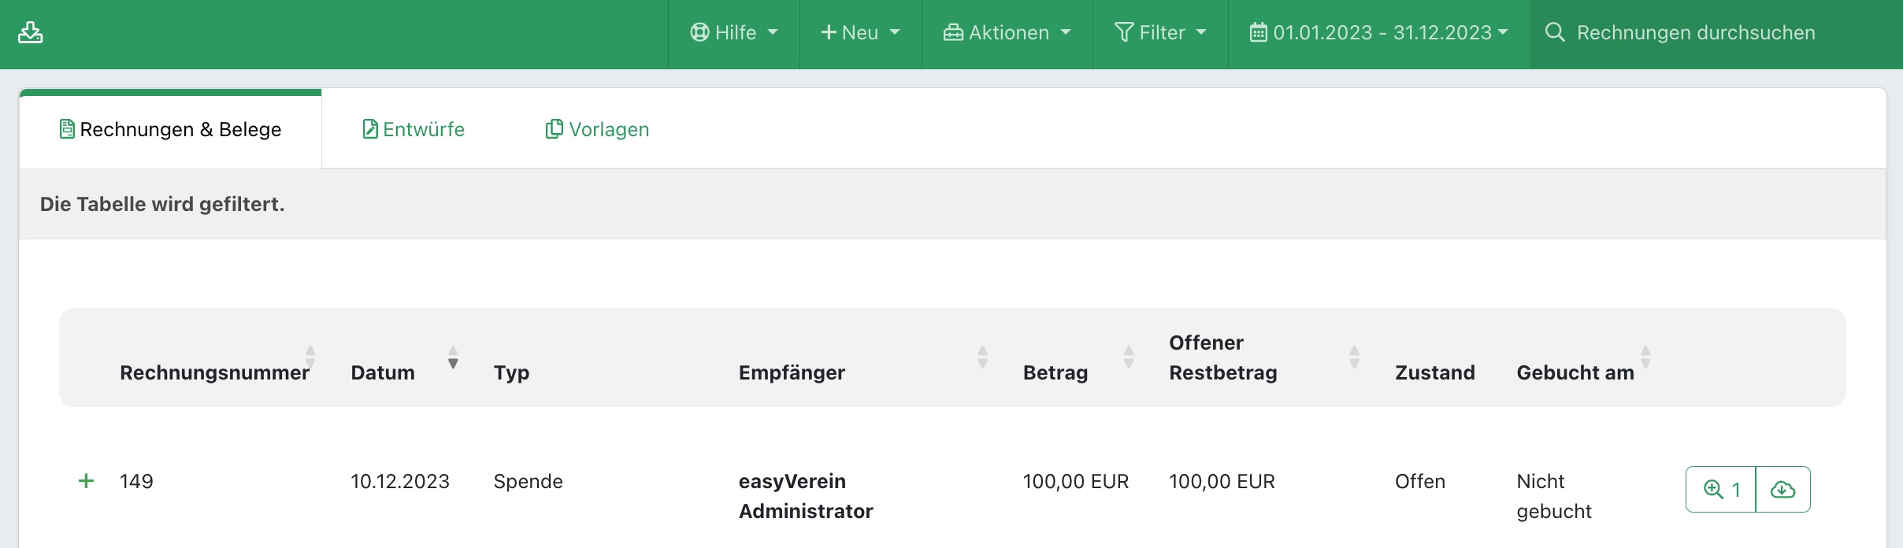Open the Hilfe dropdown menu

tap(733, 32)
